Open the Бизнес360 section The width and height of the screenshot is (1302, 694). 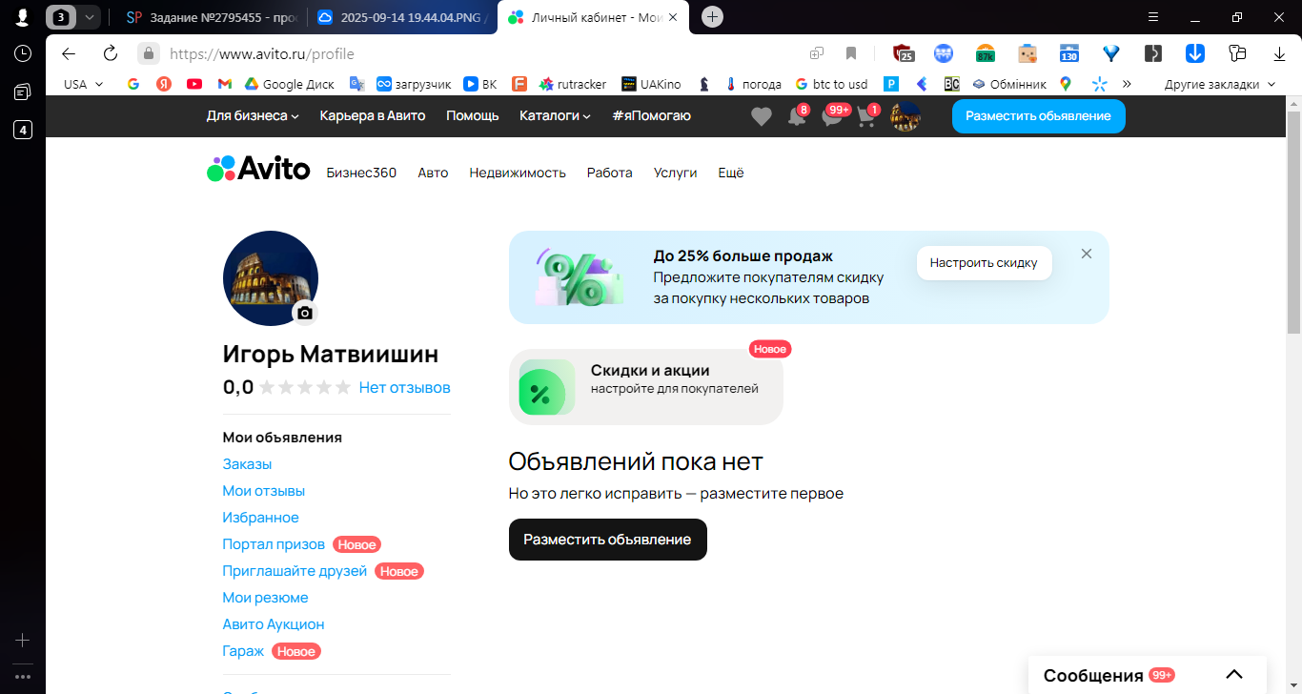pyautogui.click(x=361, y=173)
